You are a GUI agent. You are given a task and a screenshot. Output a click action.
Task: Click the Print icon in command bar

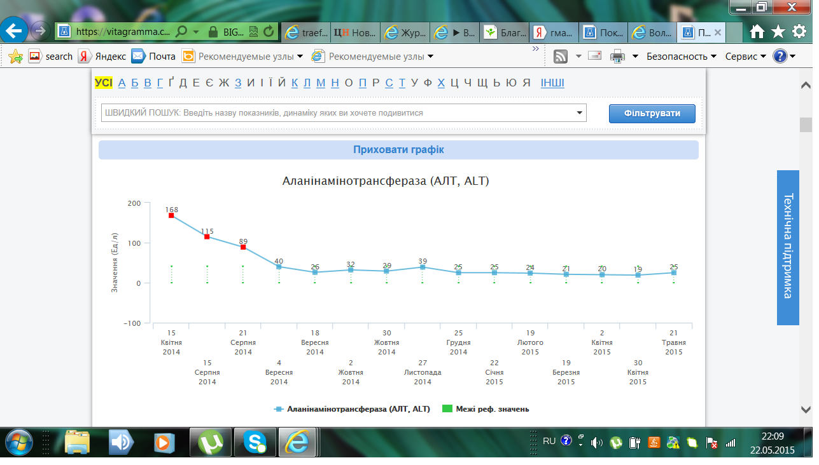tap(617, 57)
